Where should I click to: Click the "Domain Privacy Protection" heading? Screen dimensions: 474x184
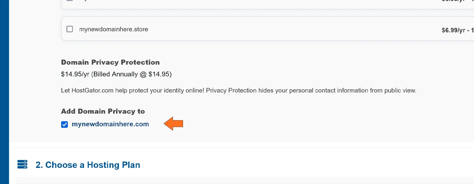click(x=110, y=62)
